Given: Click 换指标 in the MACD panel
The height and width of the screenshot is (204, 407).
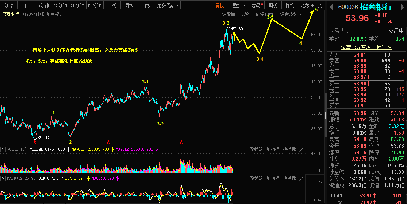Looking at the screenshot, I should [289, 178].
